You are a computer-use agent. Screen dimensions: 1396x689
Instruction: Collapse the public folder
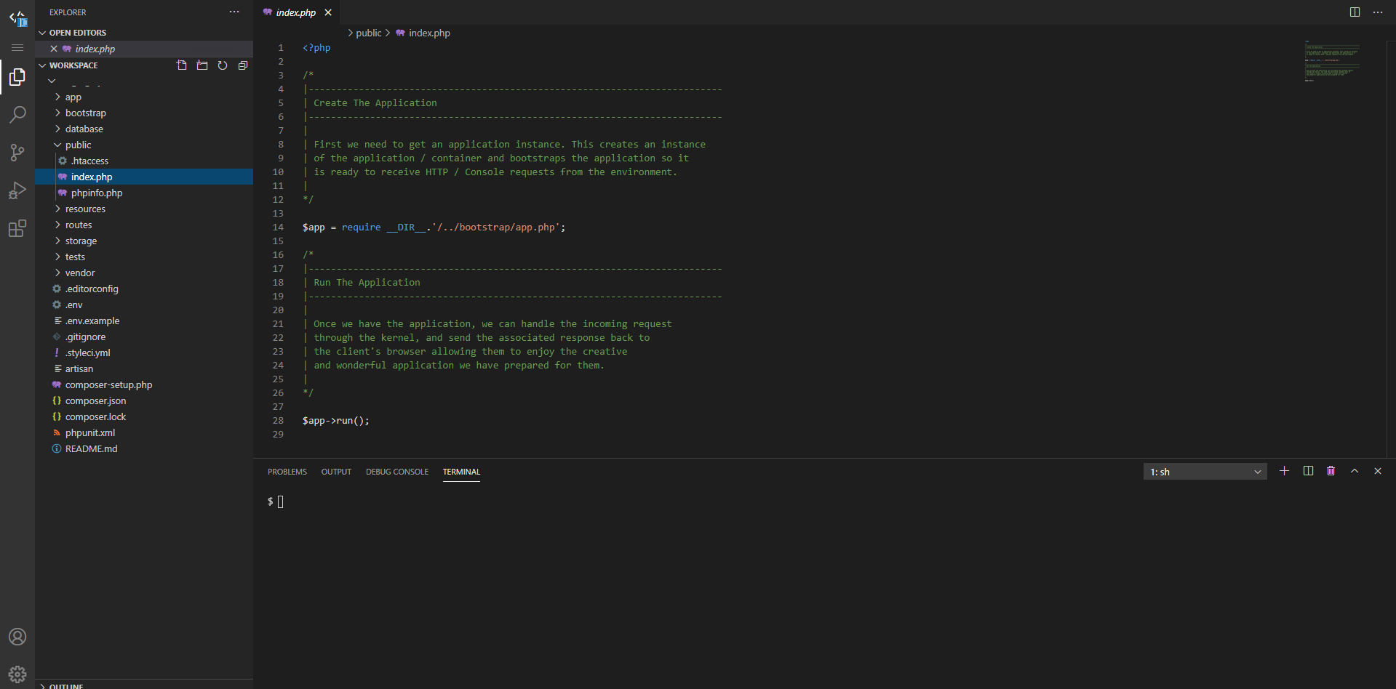click(x=78, y=145)
